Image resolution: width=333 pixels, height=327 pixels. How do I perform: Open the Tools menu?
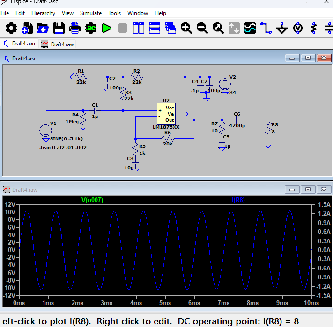tap(114, 13)
